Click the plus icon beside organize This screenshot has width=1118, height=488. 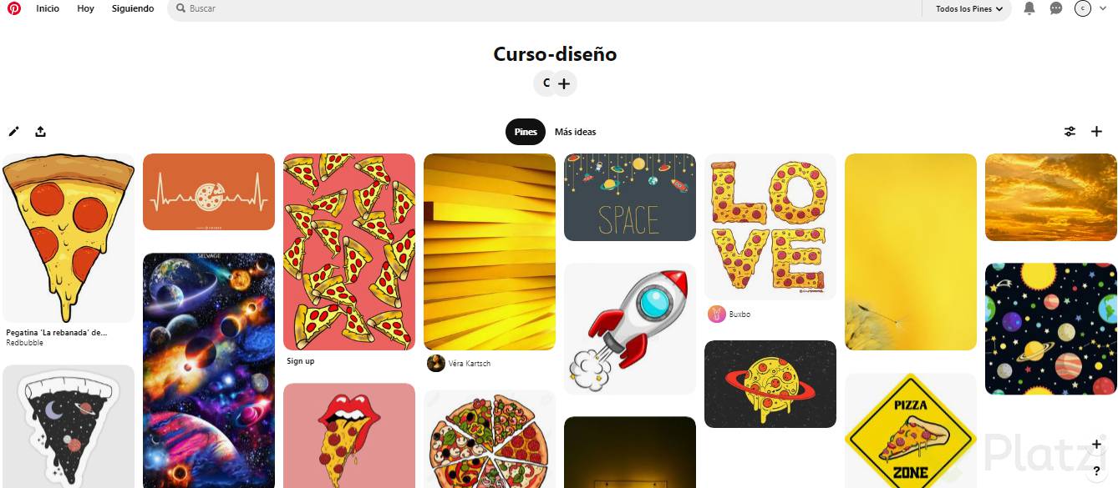pos(1097,131)
